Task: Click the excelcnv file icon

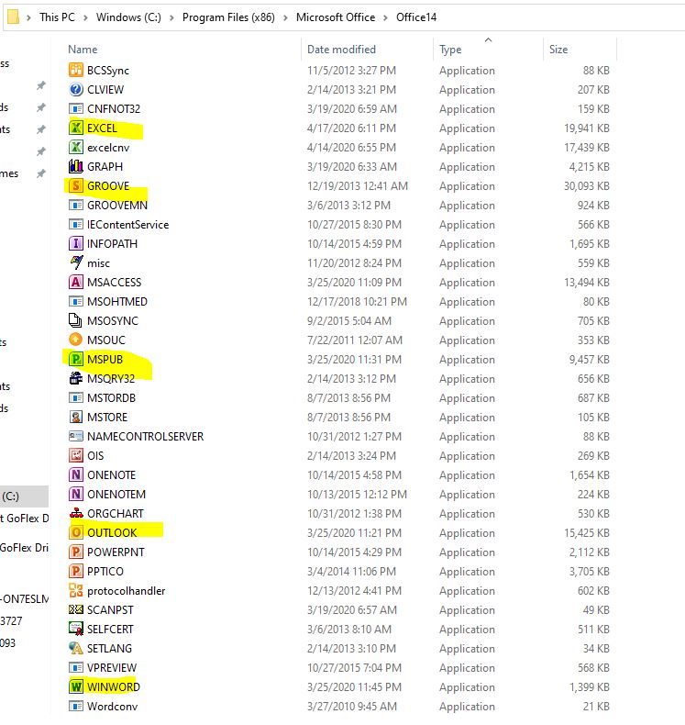Action: pyautogui.click(x=76, y=148)
